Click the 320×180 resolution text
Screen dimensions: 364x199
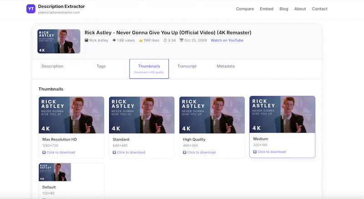click(x=260, y=145)
